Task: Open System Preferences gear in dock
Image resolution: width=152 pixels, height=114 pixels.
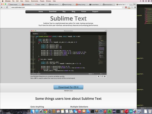Action: (50, 111)
